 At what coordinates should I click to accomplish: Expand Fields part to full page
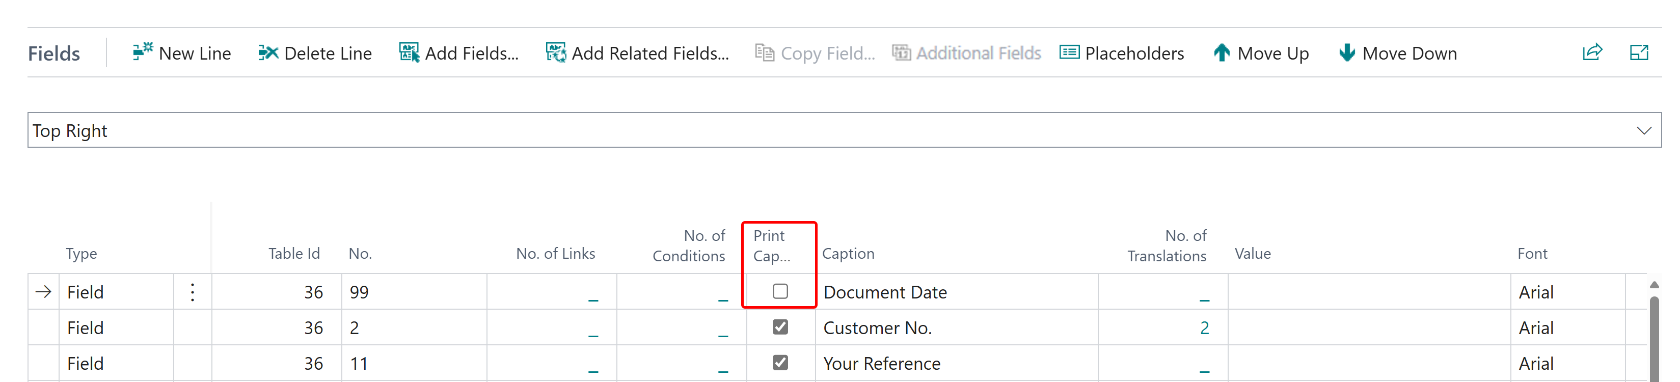pyautogui.click(x=1638, y=53)
